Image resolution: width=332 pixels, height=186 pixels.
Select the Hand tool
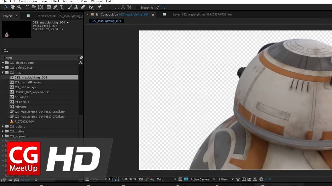click(12, 7)
